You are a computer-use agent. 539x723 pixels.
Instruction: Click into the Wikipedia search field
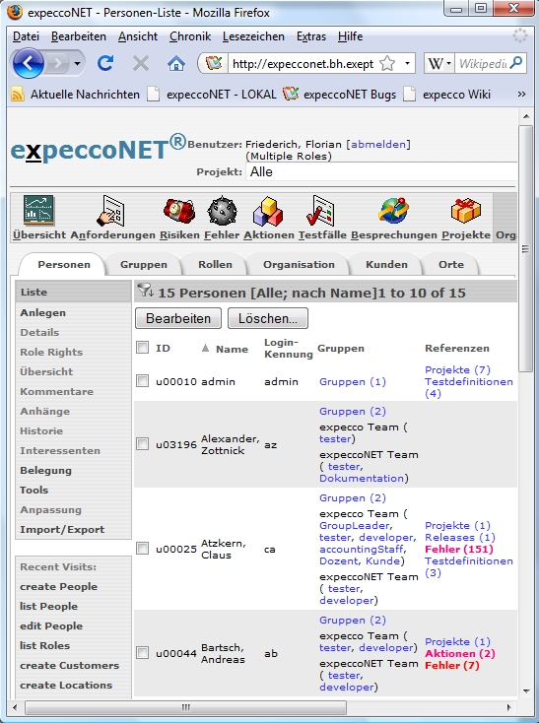(482, 63)
